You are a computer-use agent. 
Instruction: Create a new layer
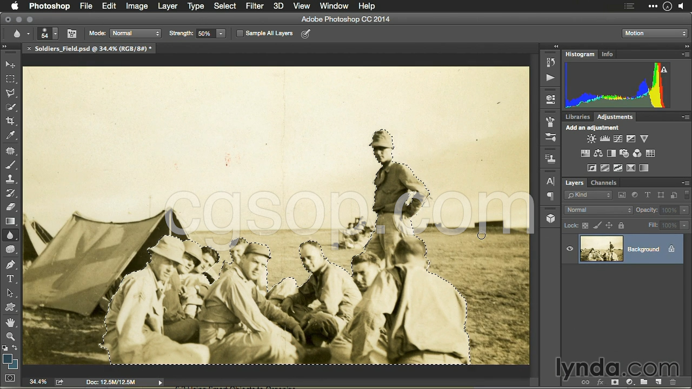pos(658,382)
